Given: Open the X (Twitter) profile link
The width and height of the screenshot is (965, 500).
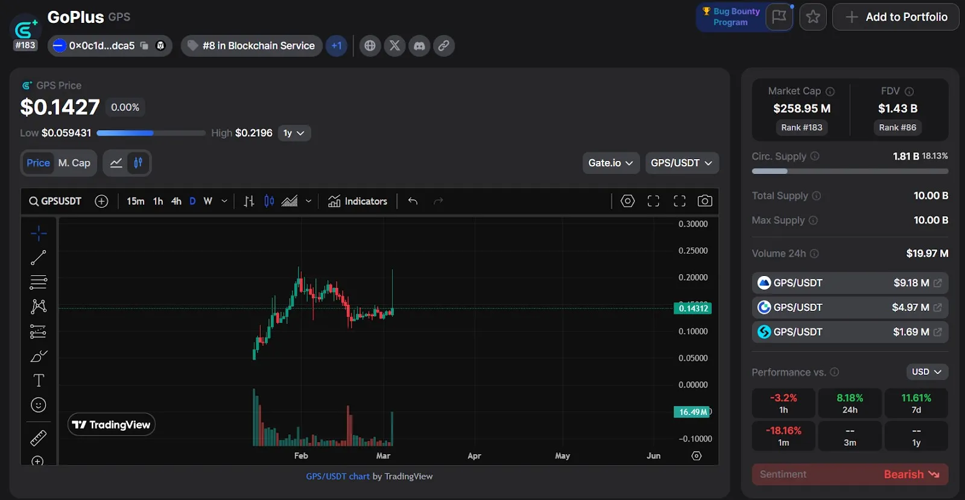Looking at the screenshot, I should pyautogui.click(x=394, y=46).
